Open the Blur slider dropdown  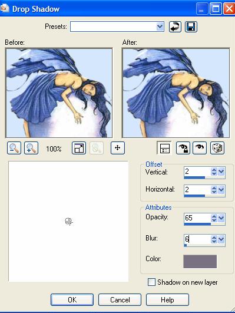click(221, 239)
